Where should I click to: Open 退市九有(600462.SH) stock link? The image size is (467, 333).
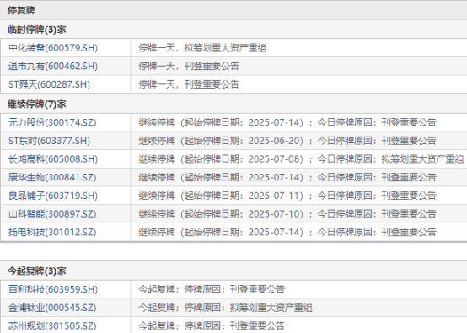(x=53, y=66)
